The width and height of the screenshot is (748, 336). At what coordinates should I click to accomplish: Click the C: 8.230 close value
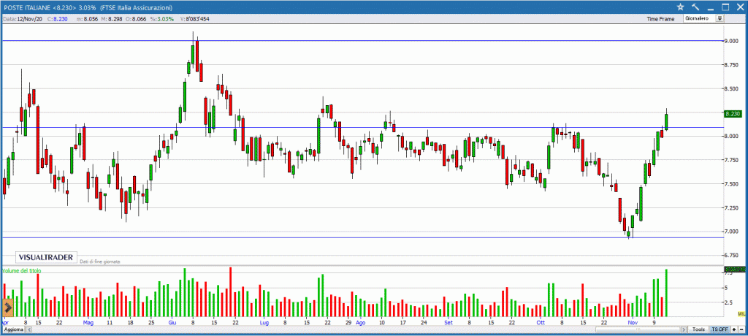pyautogui.click(x=57, y=18)
